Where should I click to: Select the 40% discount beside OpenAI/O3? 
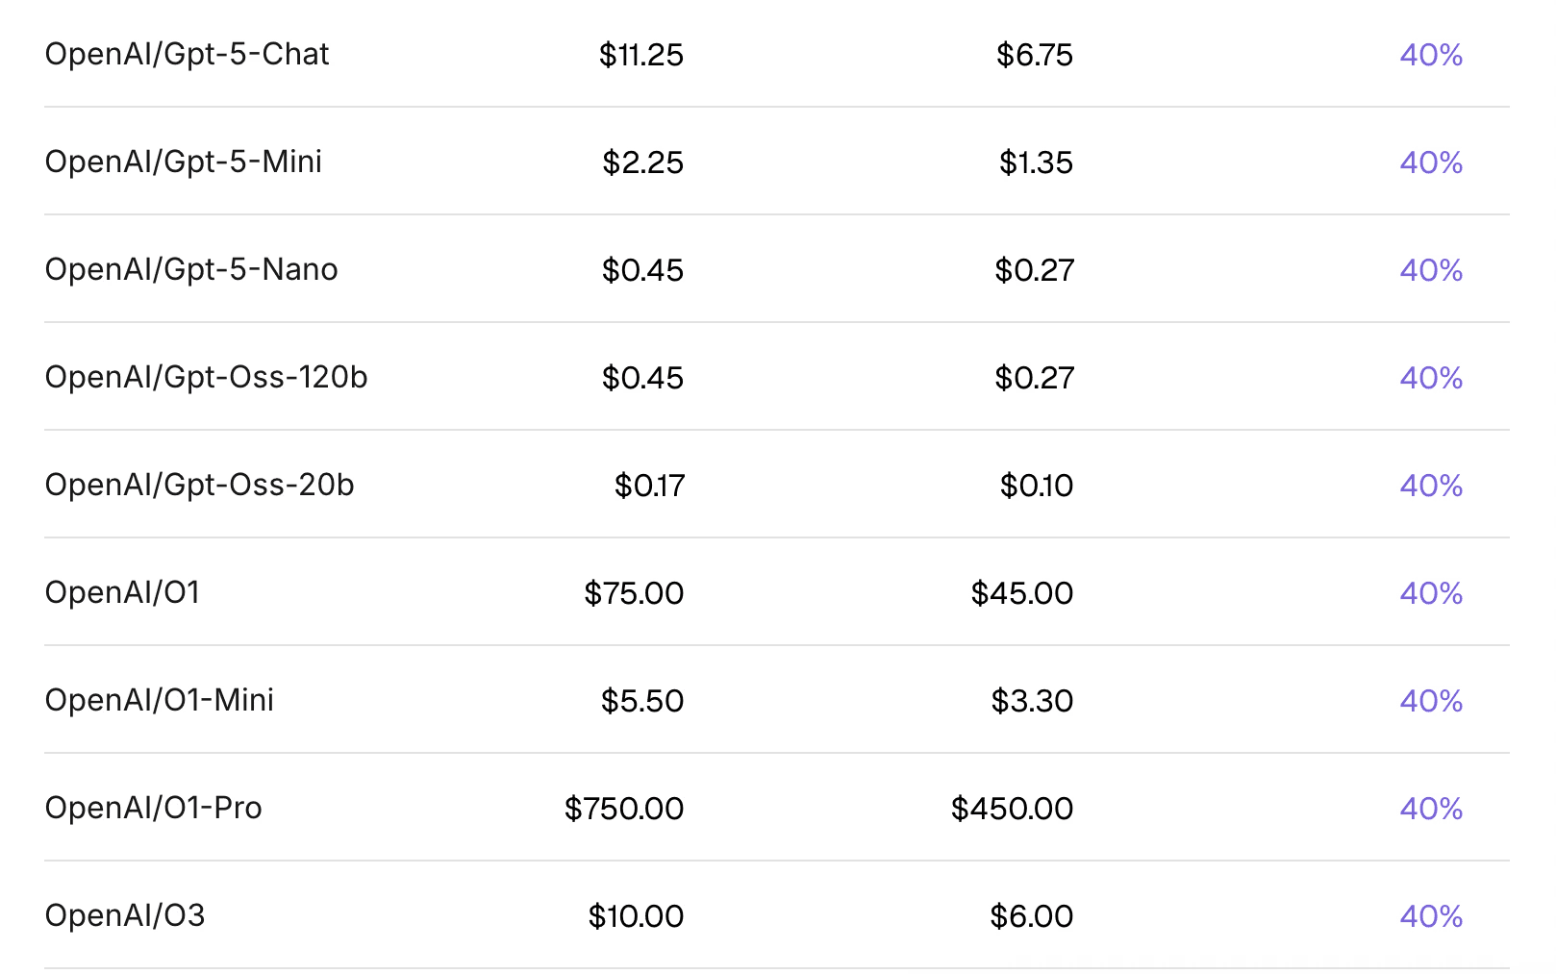1431,916
